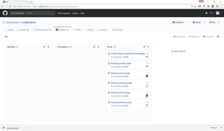Viewport: 224px width, 131px height.
Task: Open Install meteor-application-template issue link
Action: (128, 54)
